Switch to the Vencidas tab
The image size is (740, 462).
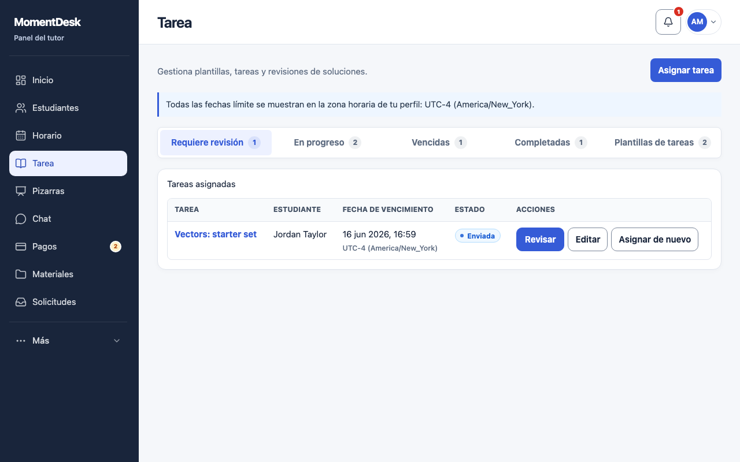pos(439,143)
